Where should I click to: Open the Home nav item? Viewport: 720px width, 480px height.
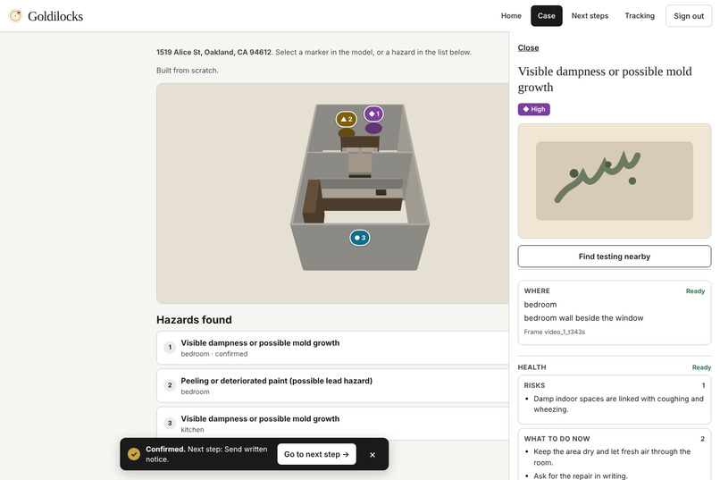click(511, 15)
